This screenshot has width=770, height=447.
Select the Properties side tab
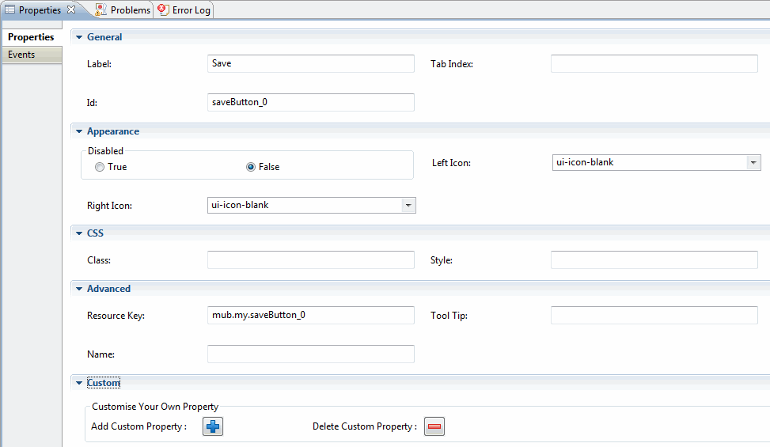[32, 37]
